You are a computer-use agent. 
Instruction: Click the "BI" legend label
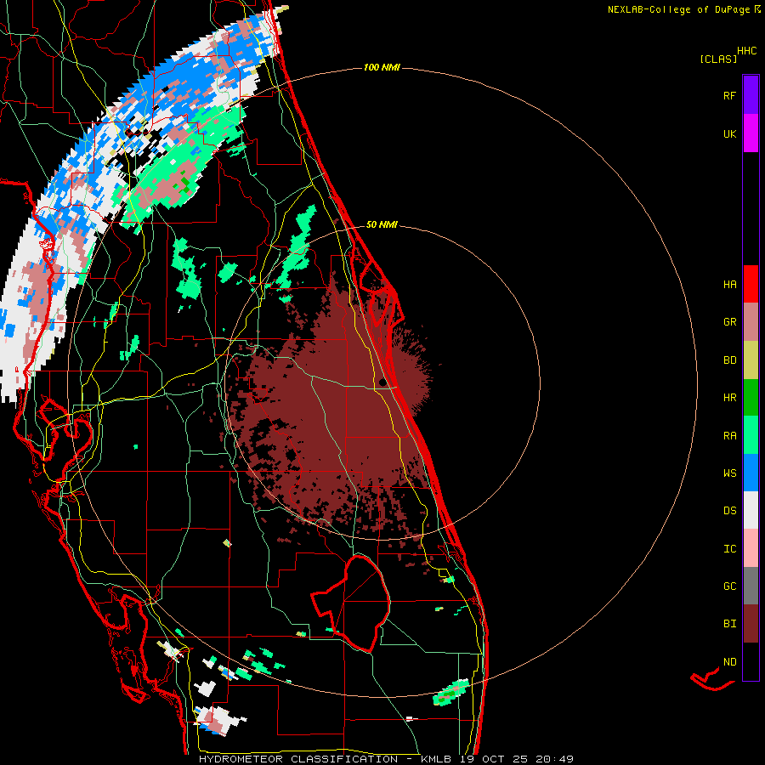(729, 624)
